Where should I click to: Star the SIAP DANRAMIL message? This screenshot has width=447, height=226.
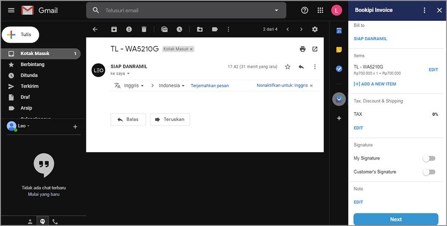click(287, 67)
